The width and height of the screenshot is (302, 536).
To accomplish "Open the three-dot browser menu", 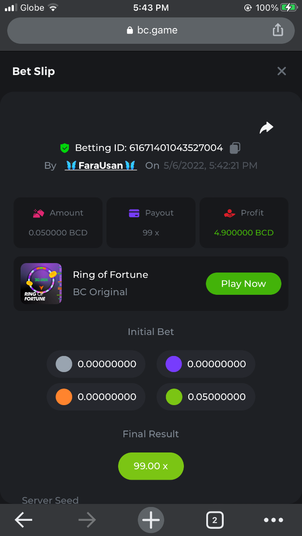I will click(x=273, y=520).
